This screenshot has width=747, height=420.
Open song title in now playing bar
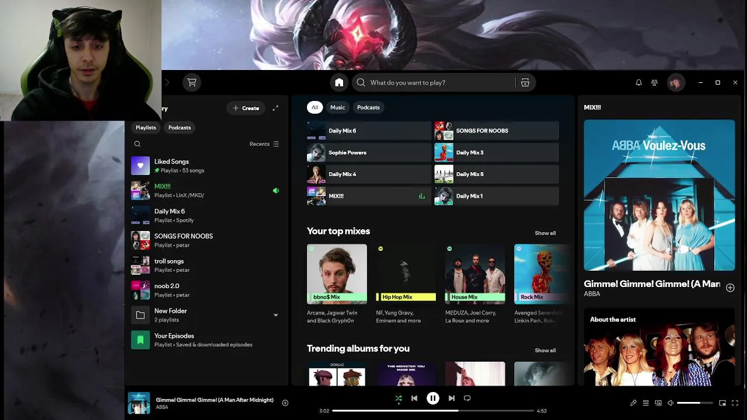pos(215,400)
